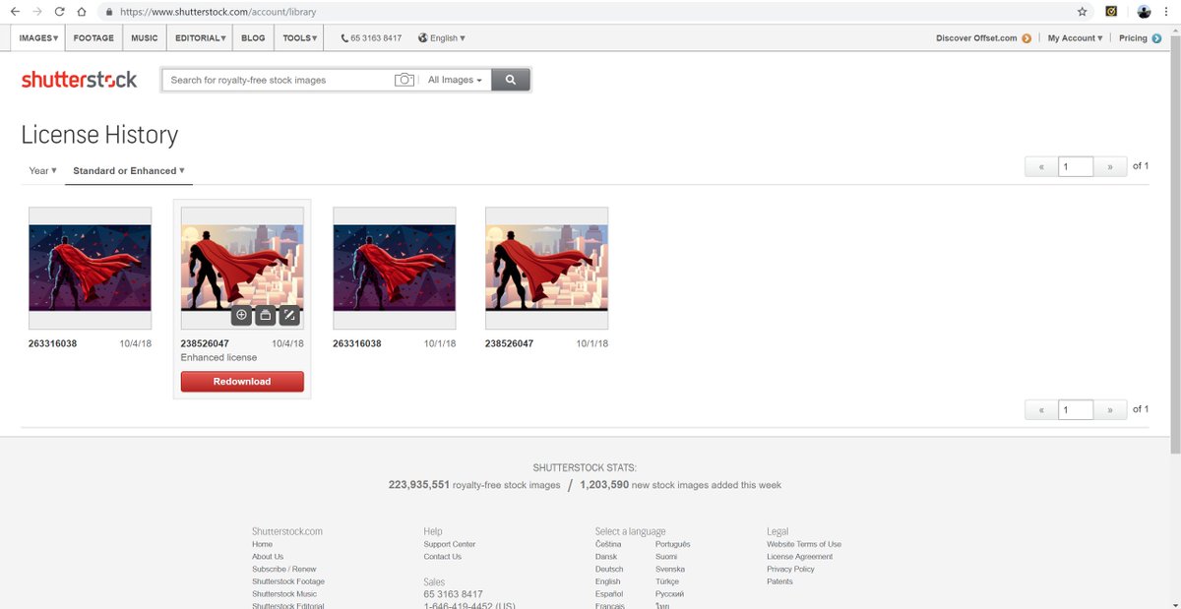Expand the My Account dropdown
The image size is (1181, 609).
[1075, 38]
